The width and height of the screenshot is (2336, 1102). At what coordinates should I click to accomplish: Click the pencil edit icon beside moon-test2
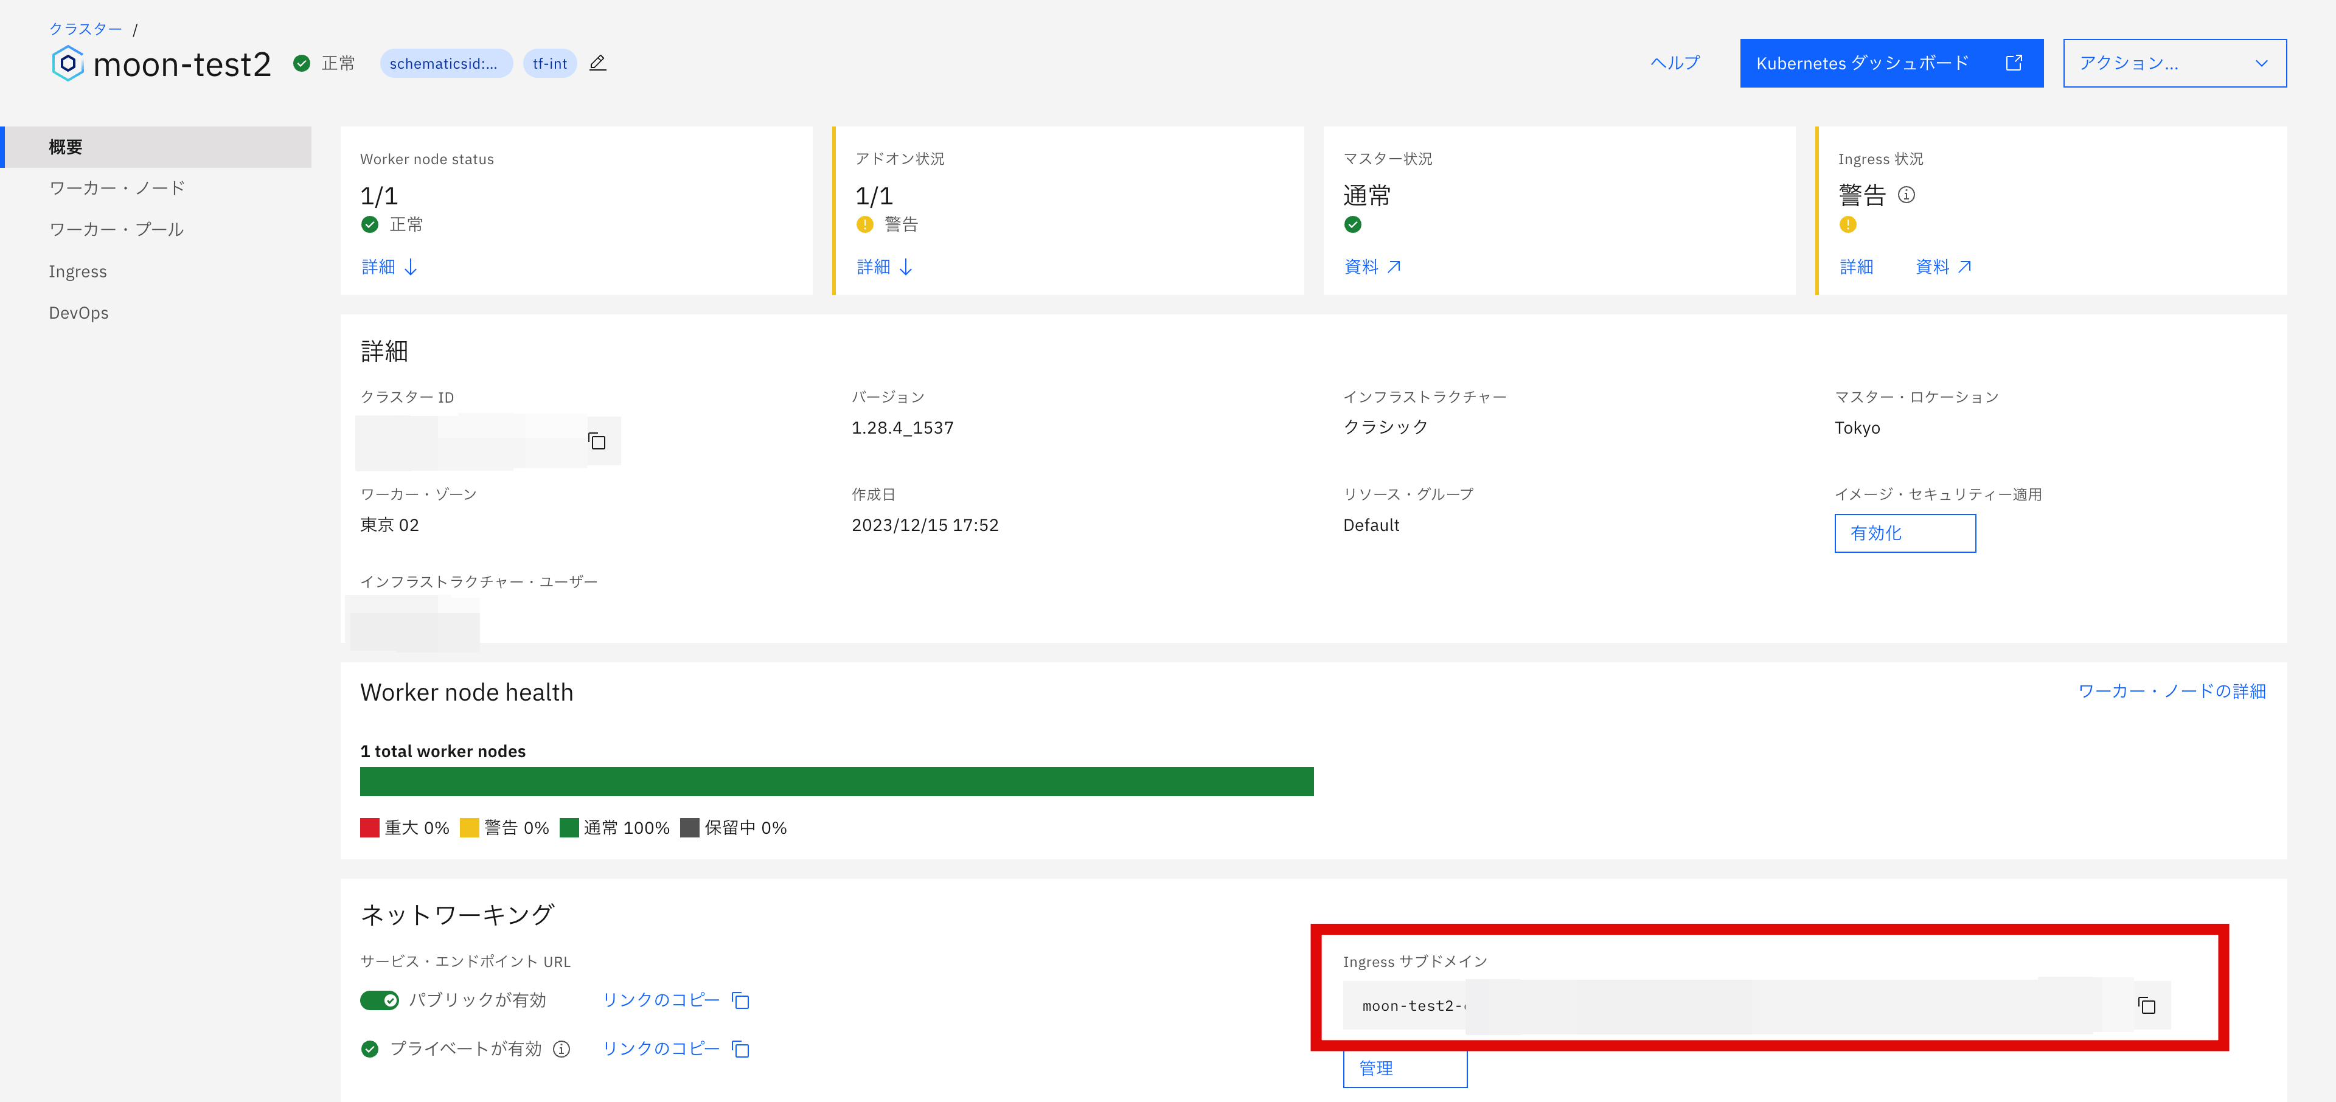pos(597,63)
